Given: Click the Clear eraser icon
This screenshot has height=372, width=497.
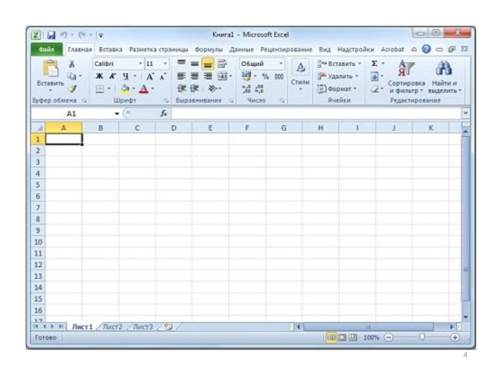Looking at the screenshot, I should (375, 89).
